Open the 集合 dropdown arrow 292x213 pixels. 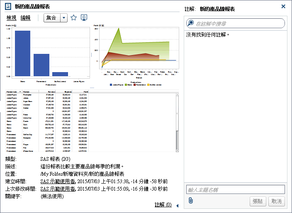coord(64,18)
